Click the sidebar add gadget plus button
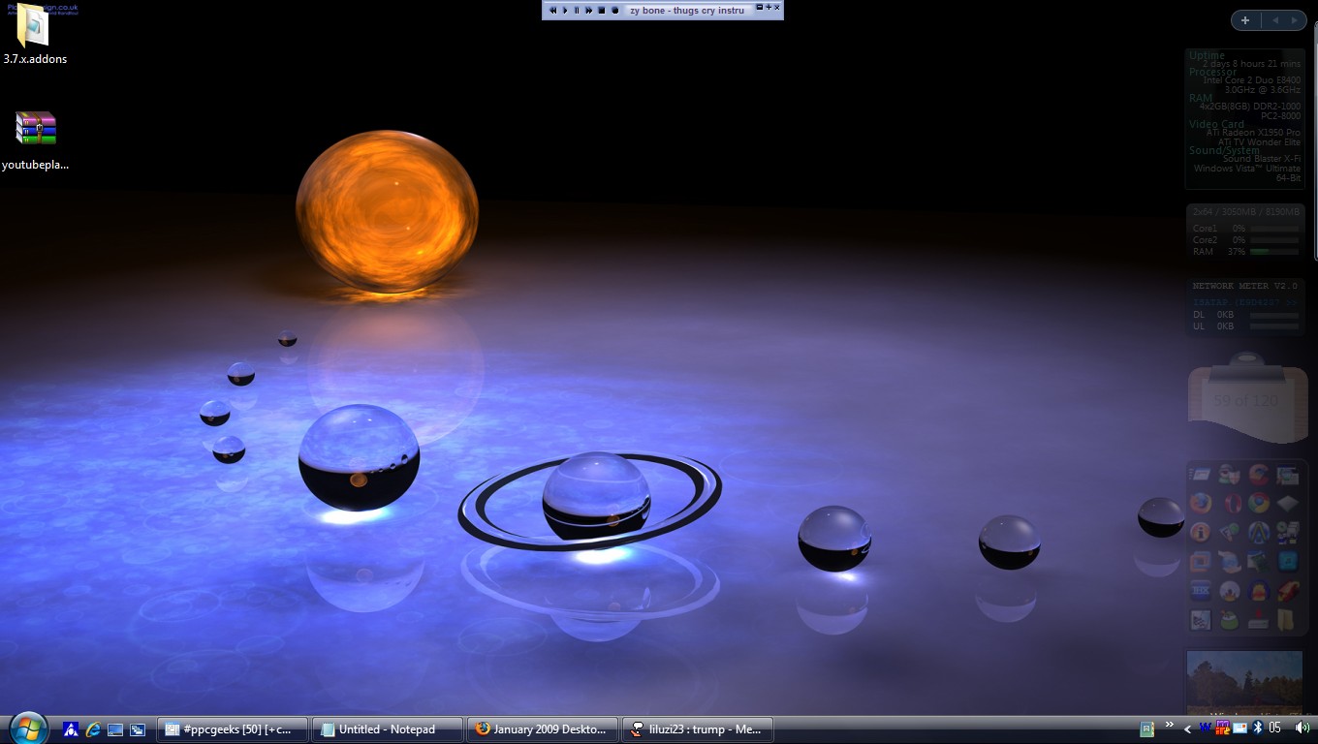Screen dimensions: 1318x744 pyautogui.click(x=1245, y=20)
